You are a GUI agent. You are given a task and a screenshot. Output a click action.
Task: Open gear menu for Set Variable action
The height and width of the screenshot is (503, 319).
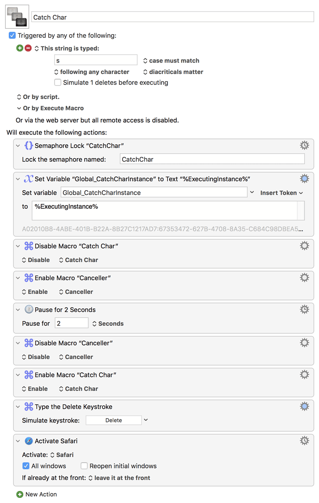(x=304, y=179)
